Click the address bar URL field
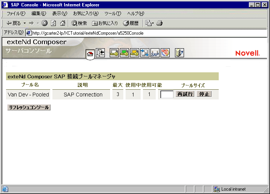The height and width of the screenshot is (194, 270). pos(146,33)
